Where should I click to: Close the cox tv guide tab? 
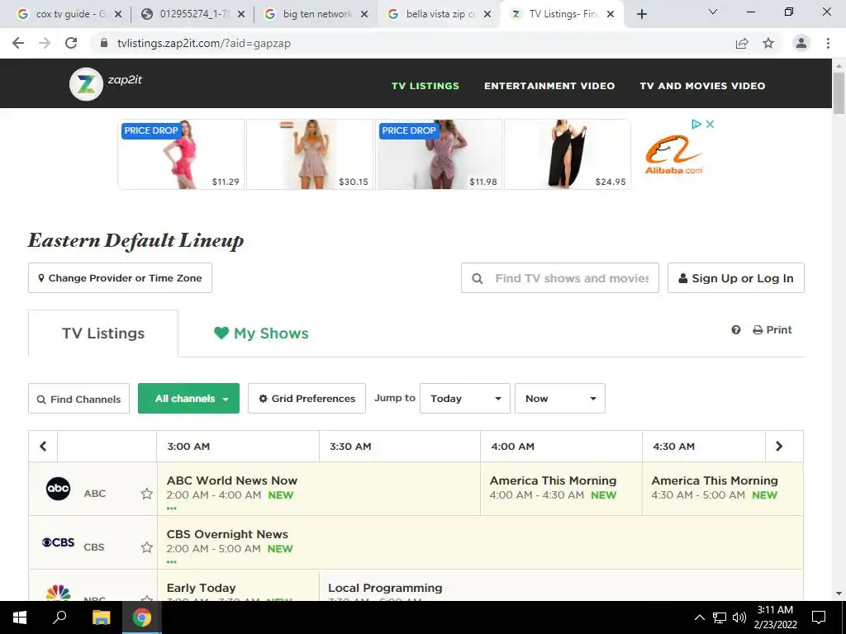(118, 14)
